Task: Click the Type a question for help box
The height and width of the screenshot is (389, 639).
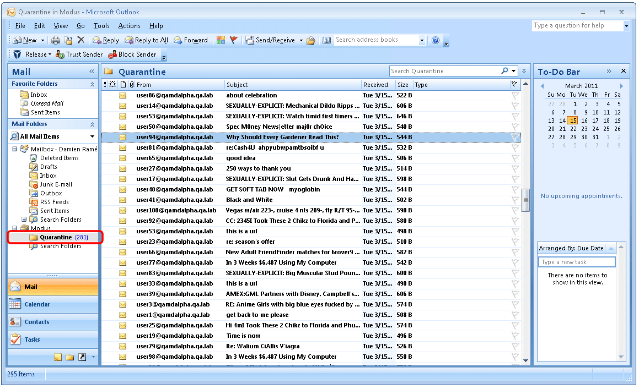Action: (577, 26)
